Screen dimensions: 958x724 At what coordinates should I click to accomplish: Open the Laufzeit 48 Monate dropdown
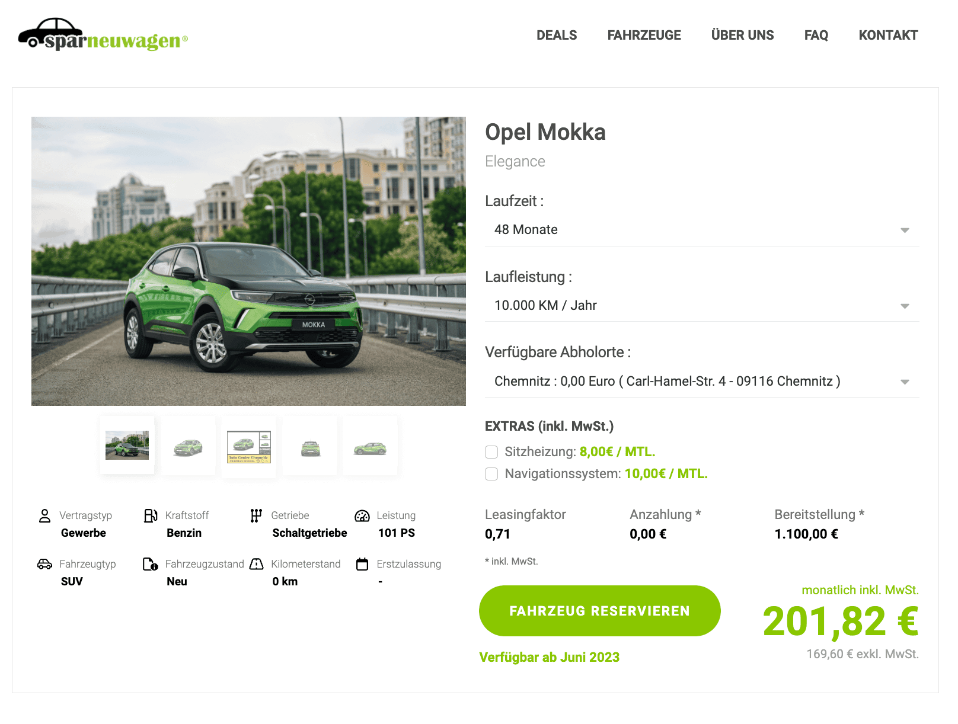pyautogui.click(x=702, y=230)
